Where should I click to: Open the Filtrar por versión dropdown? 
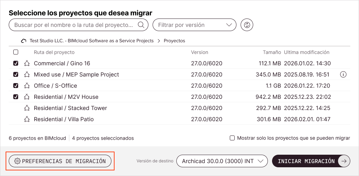pos(195,25)
